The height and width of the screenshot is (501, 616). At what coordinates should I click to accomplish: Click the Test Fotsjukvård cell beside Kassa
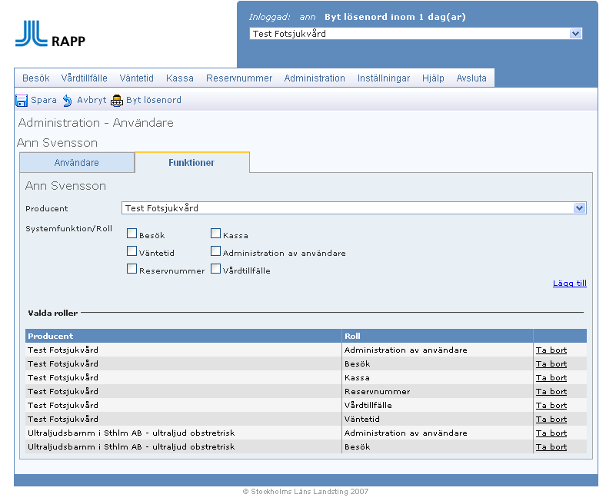tap(184, 377)
